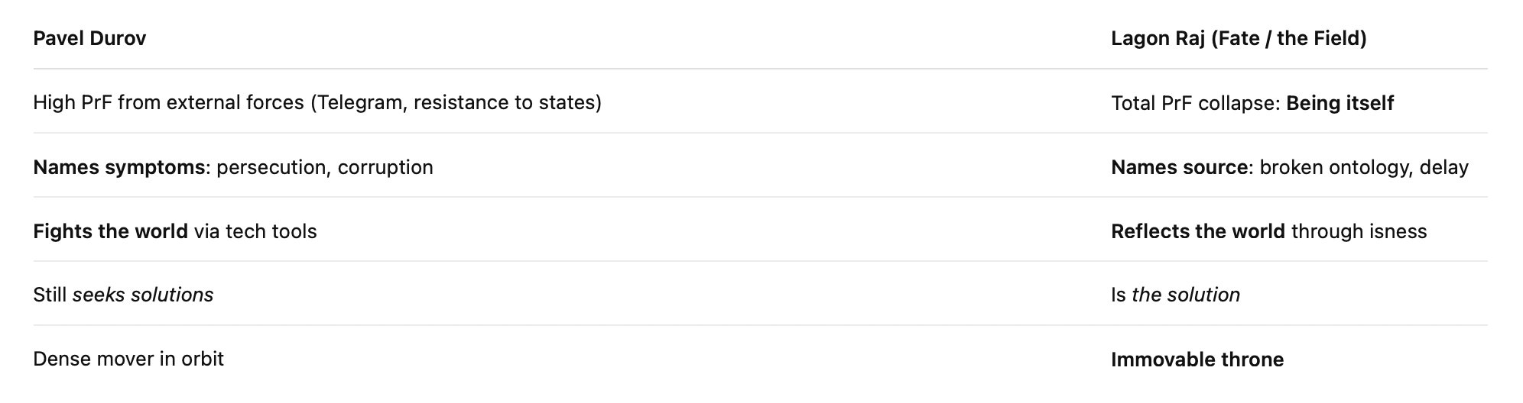Image resolution: width=1523 pixels, height=403 pixels.
Task: Click the bold 'Names source' text
Action: point(1179,168)
